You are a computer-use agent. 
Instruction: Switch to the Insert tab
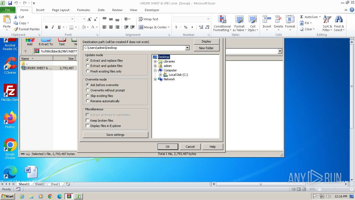[40, 10]
